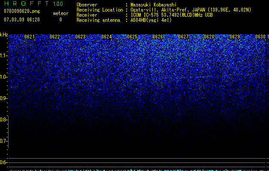Image resolution: width=269 pixels, height=171 pixels.
Task: Click the 0.9 frequency axis label
Action: 3,98
